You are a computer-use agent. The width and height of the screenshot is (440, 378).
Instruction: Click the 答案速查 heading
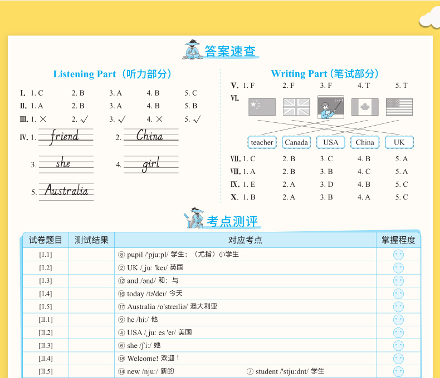tap(230, 51)
